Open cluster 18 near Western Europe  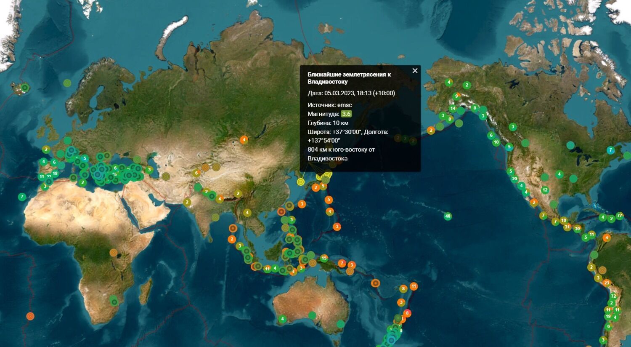[55, 173]
